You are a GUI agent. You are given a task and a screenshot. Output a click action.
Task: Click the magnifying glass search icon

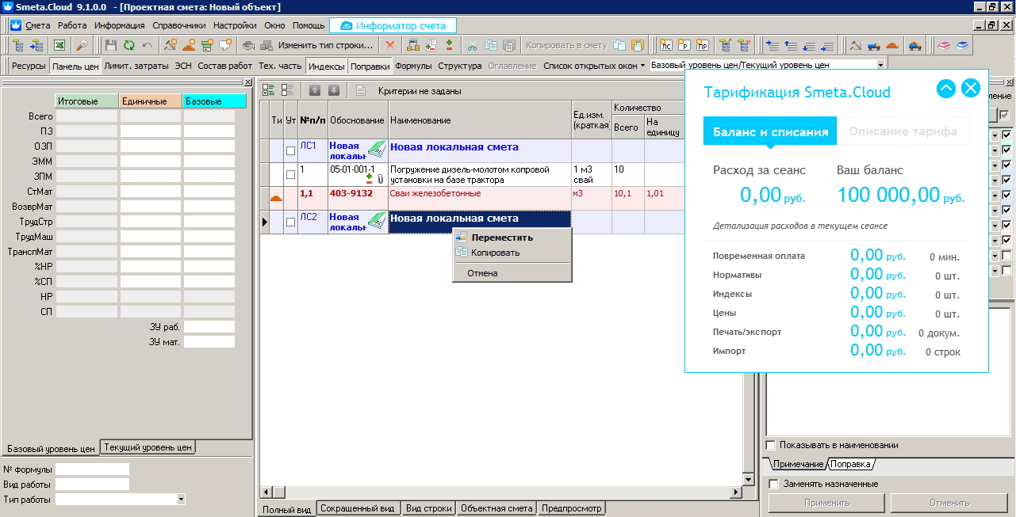(x=82, y=46)
